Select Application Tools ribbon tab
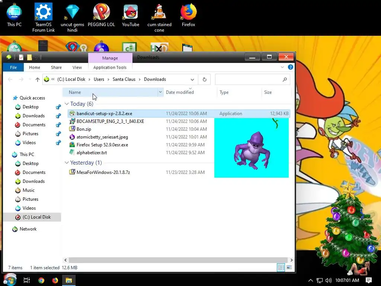Image resolution: width=381 pixels, height=286 pixels. (x=110, y=67)
